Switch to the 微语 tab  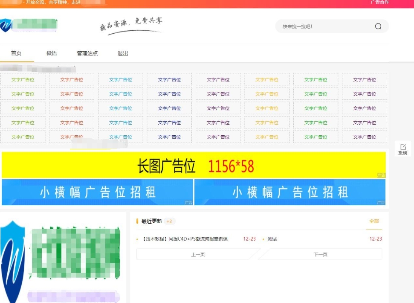pyautogui.click(x=51, y=53)
